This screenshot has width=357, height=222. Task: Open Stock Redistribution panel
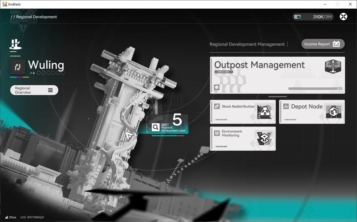pyautogui.click(x=243, y=112)
